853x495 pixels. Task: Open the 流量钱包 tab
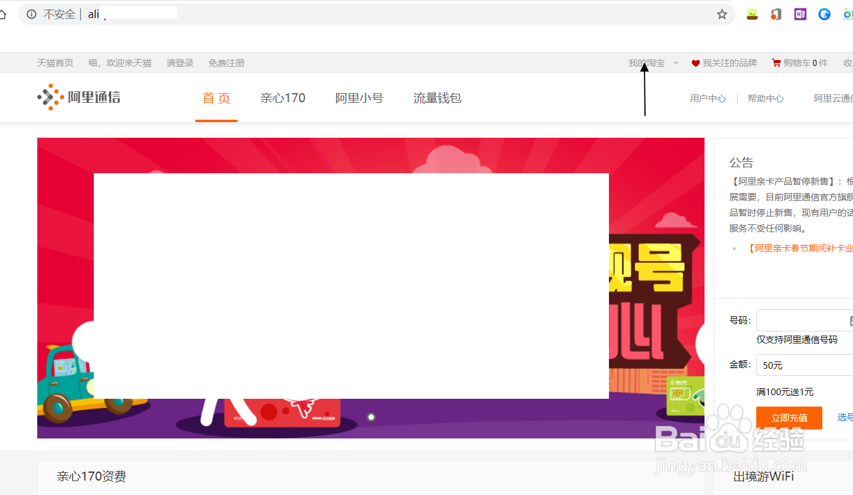point(438,98)
